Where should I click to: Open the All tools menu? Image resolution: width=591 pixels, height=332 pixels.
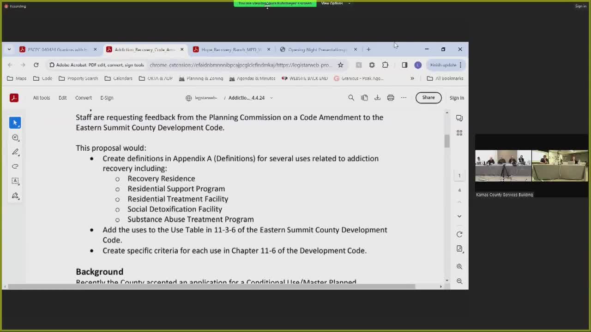42,98
